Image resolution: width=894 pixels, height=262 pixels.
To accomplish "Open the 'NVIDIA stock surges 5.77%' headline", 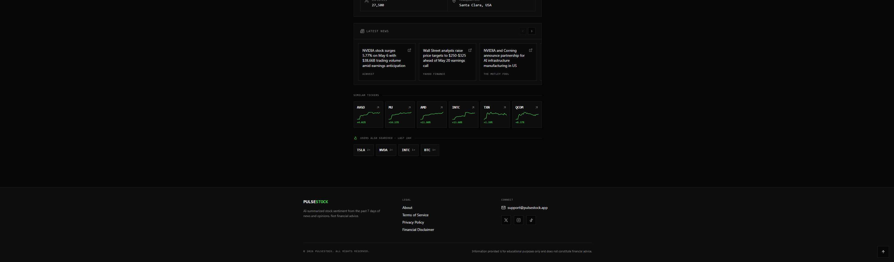I will 383,58.
